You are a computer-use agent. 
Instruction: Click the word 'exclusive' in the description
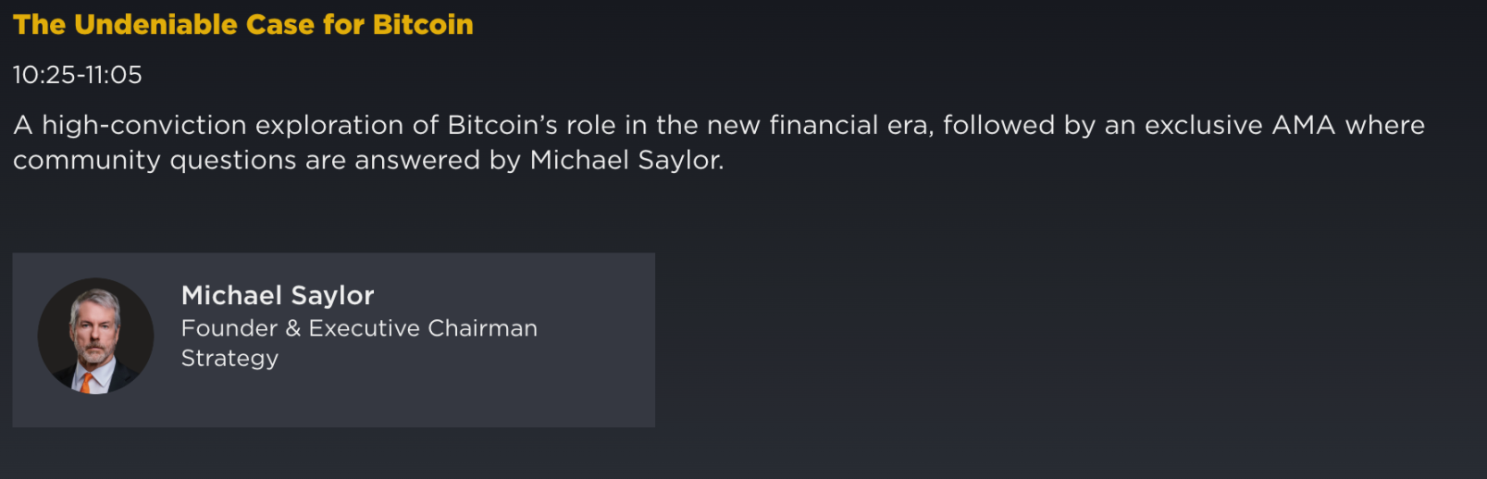click(1203, 126)
